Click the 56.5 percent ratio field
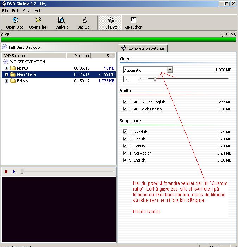The height and width of the screenshot is (247, 238). click(130, 79)
